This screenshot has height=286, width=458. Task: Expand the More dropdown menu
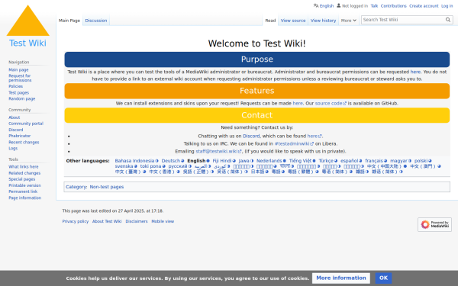point(349,21)
